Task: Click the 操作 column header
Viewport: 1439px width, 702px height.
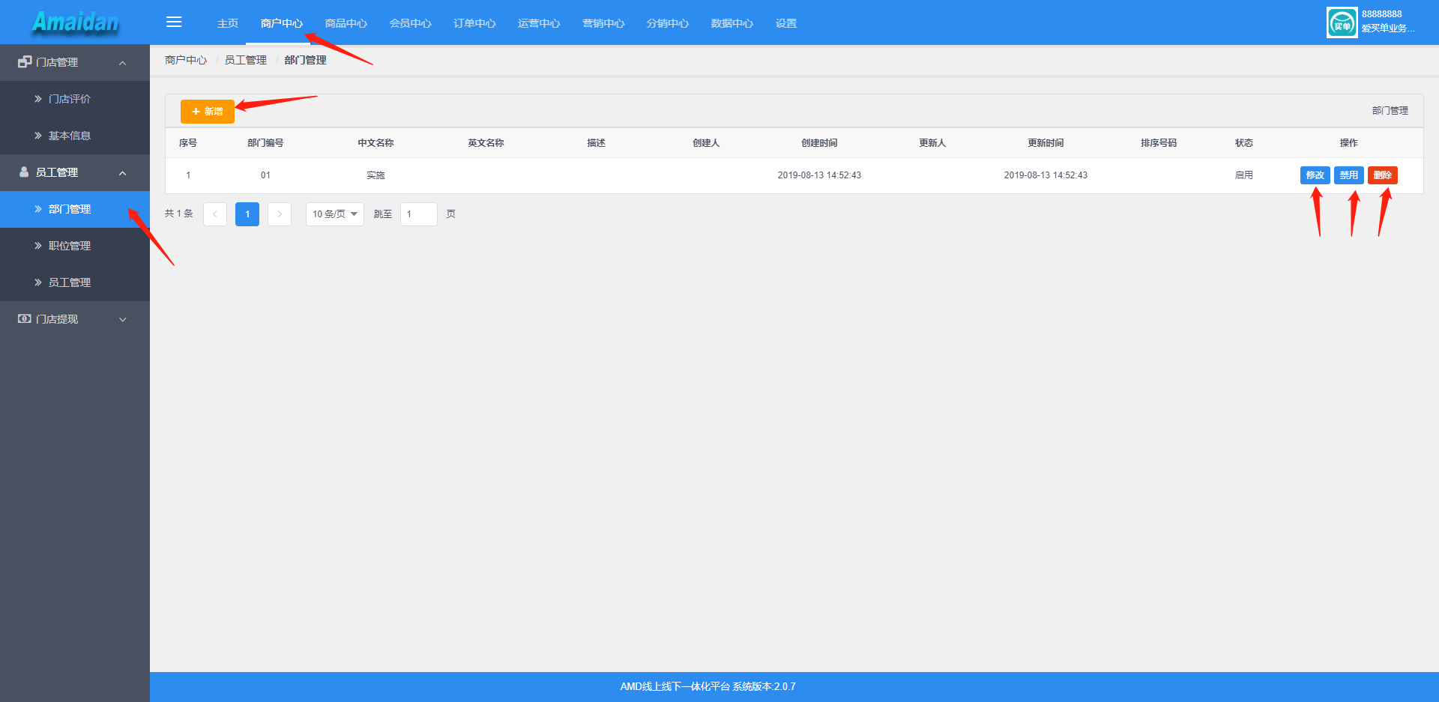Action: (1349, 143)
